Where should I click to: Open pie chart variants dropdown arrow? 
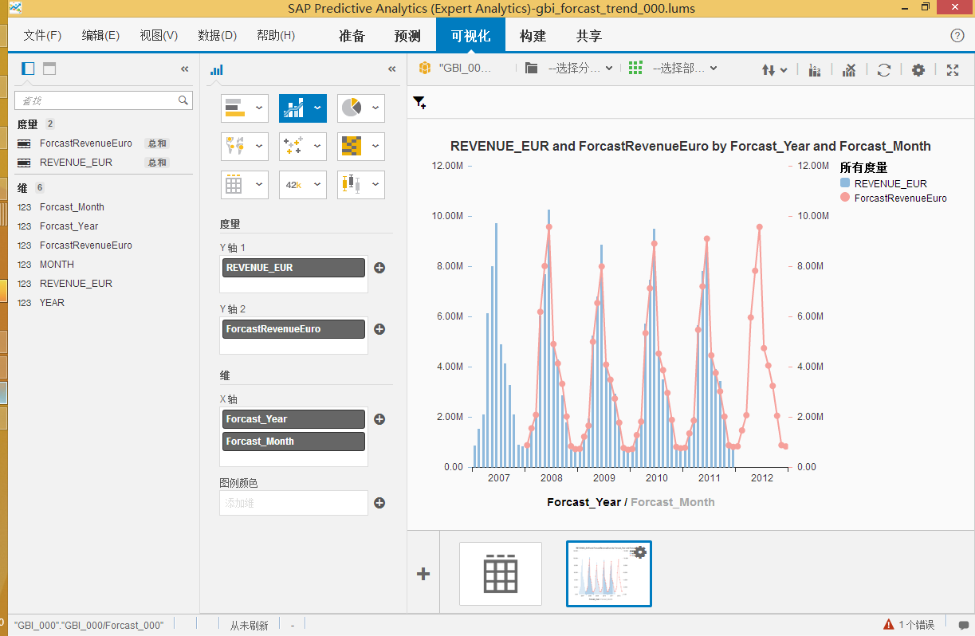click(x=375, y=108)
